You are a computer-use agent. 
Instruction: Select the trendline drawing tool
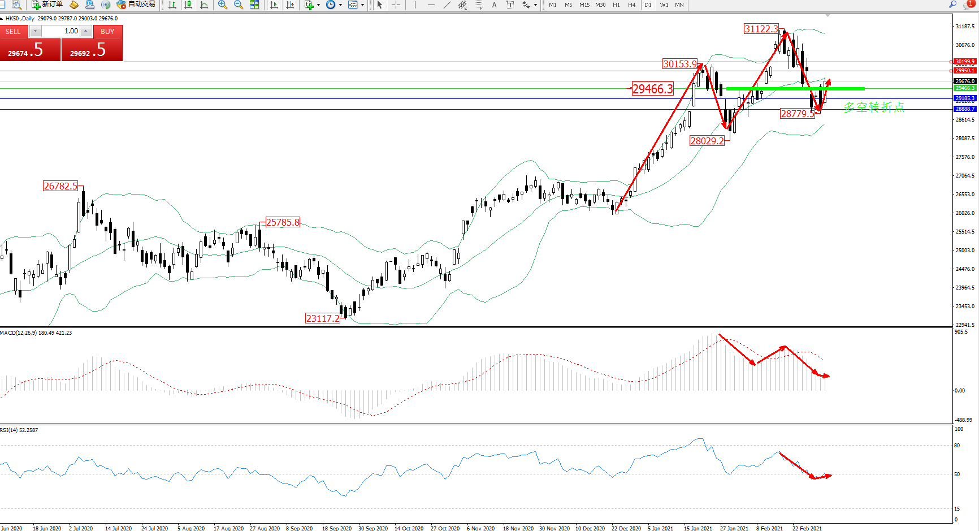pos(447,5)
